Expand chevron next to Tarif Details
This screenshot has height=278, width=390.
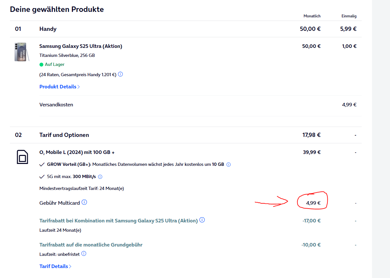point(70,266)
